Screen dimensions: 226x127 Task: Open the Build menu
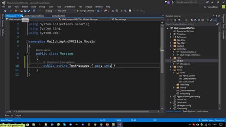coord(34,7)
